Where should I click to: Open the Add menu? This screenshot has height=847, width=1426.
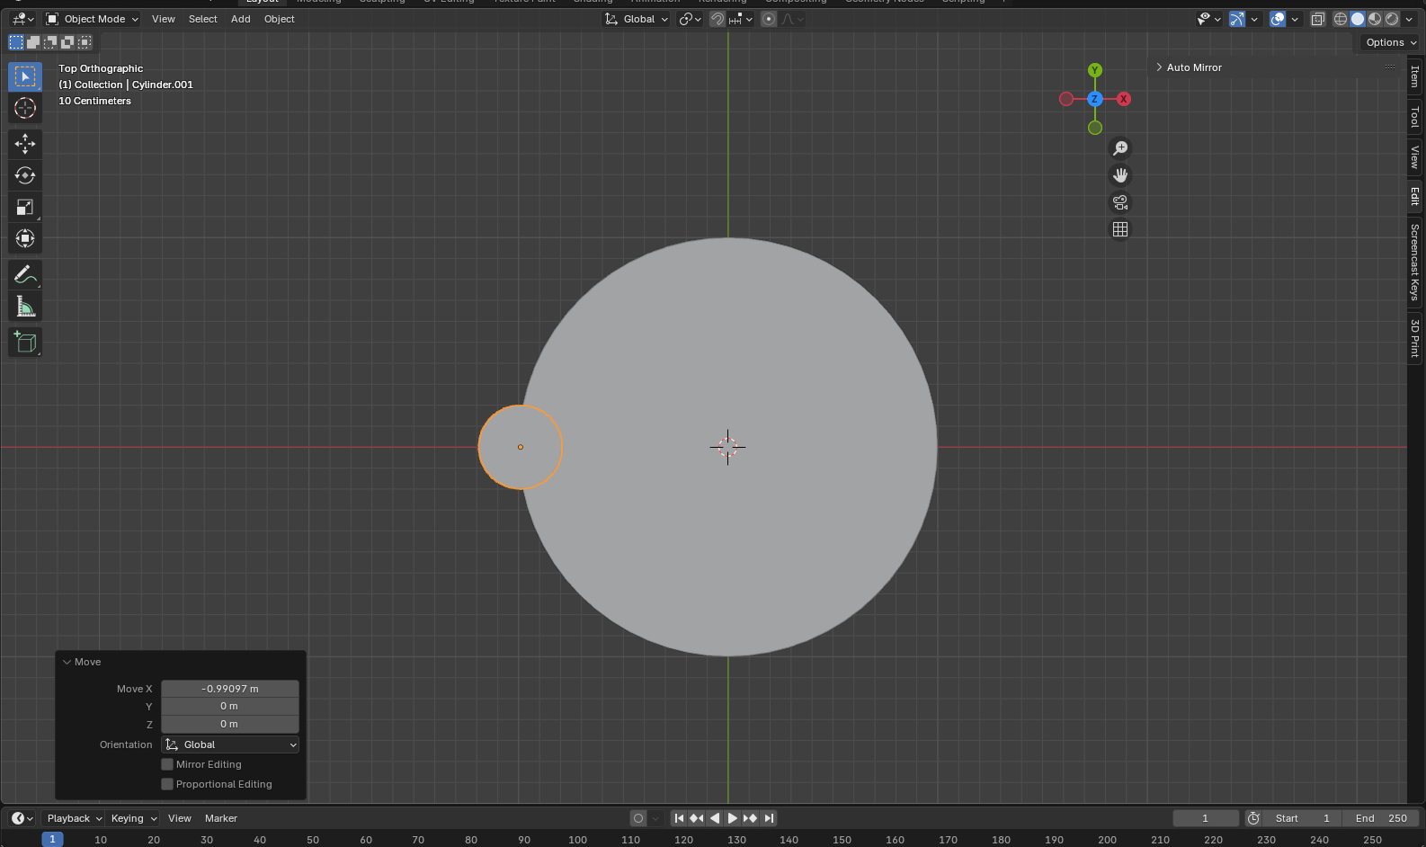point(241,19)
